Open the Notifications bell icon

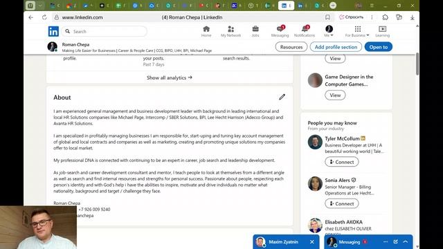(305, 31)
